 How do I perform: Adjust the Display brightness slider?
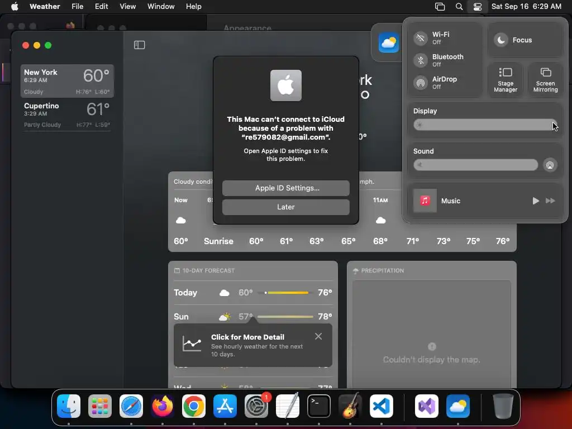pos(485,125)
